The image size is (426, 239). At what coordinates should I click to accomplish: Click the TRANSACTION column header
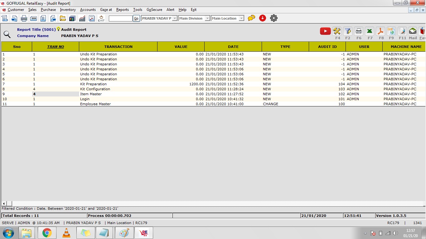pos(118,47)
